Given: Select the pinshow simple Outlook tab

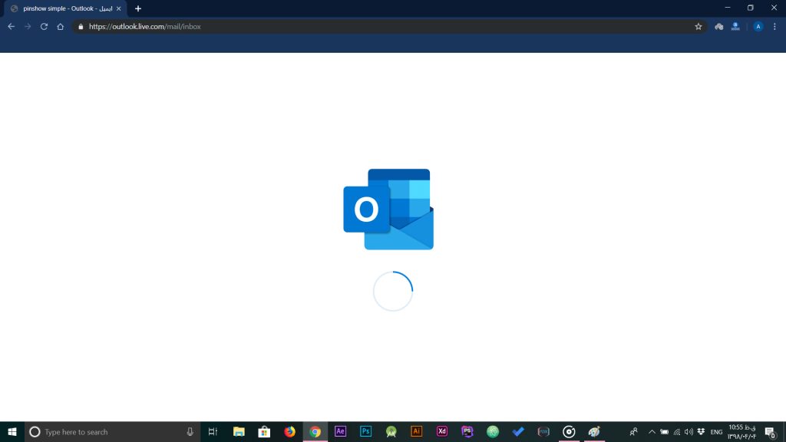Looking at the screenshot, I should click(x=61, y=8).
